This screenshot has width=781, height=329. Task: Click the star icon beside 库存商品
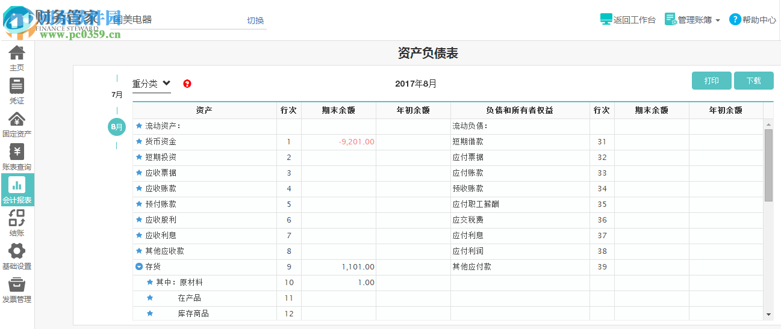(x=150, y=314)
